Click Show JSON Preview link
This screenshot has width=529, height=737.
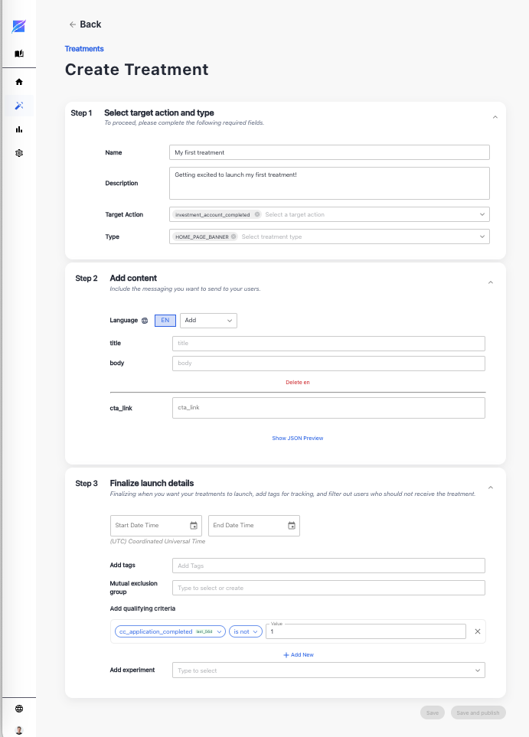tap(298, 439)
